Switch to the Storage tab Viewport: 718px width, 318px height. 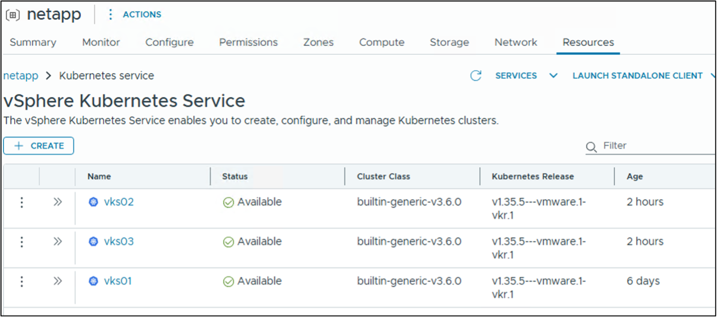tap(450, 42)
